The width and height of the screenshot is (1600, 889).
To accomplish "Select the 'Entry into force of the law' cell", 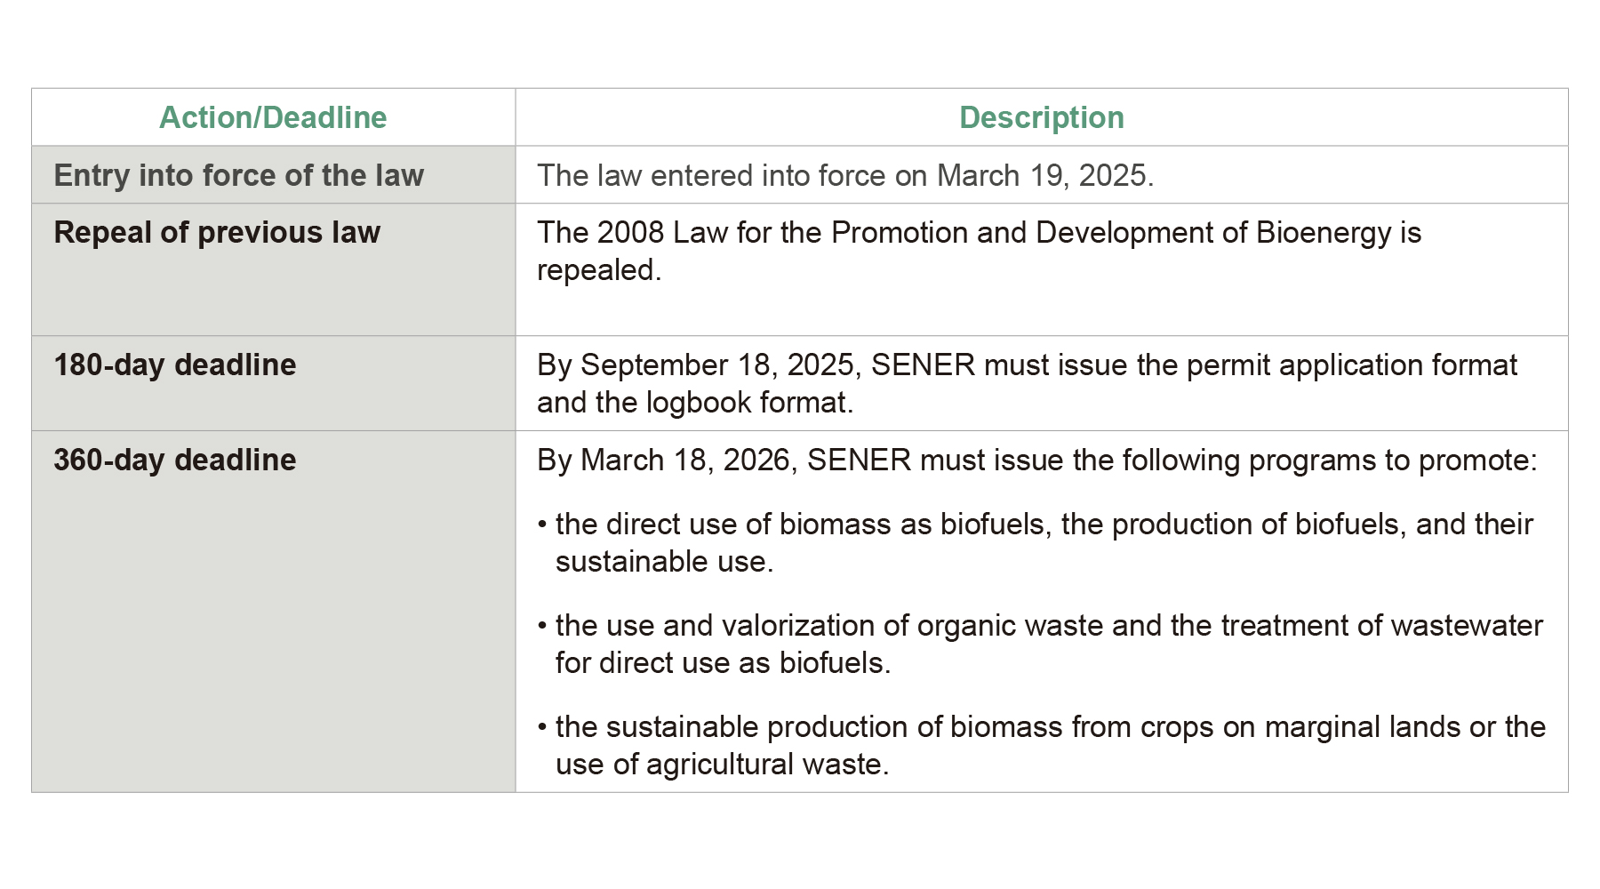I will [x=238, y=175].
